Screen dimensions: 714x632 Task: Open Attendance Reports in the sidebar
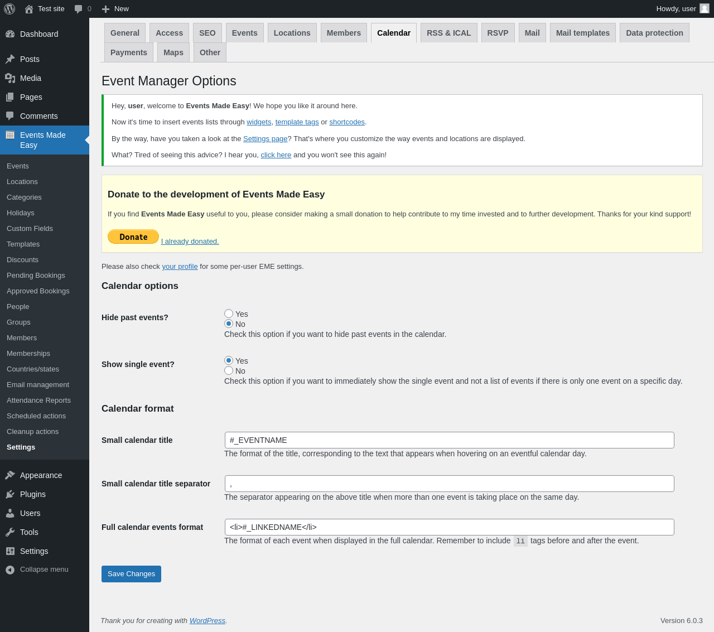coord(38,401)
